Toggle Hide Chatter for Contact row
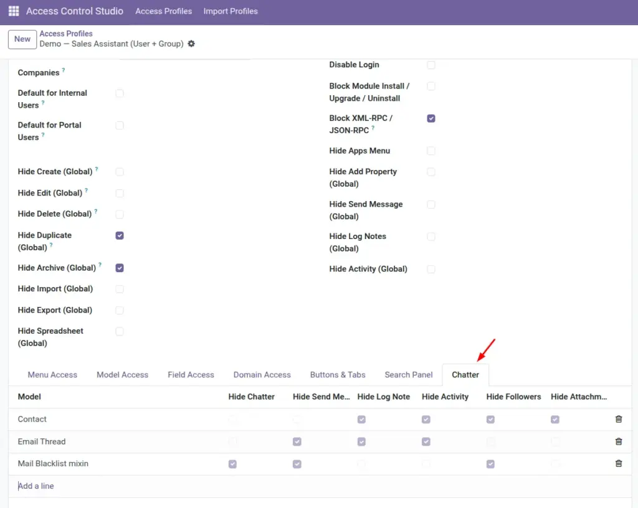The width and height of the screenshot is (638, 508). tap(232, 420)
